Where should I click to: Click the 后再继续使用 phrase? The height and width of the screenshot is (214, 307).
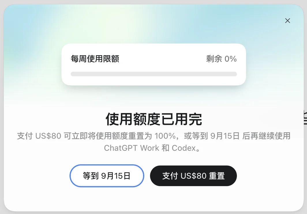click(x=266, y=136)
